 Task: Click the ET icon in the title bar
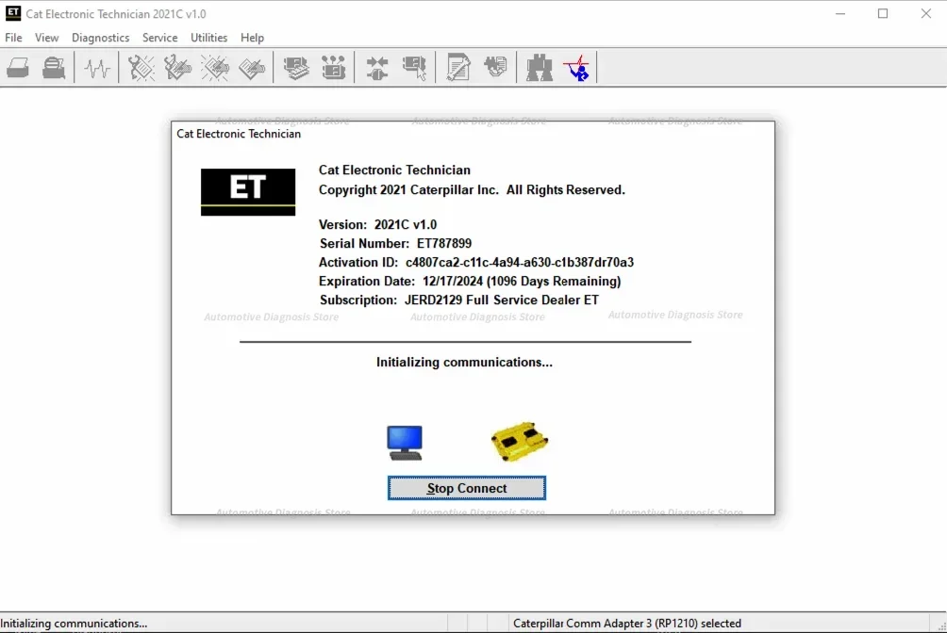pyautogui.click(x=10, y=13)
